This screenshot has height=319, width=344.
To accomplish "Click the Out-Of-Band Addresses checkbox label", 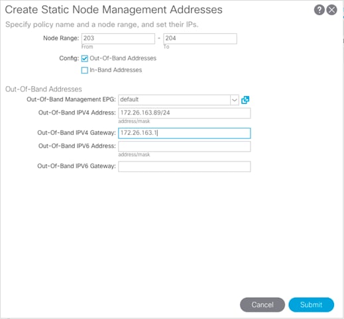I will (x=123, y=58).
